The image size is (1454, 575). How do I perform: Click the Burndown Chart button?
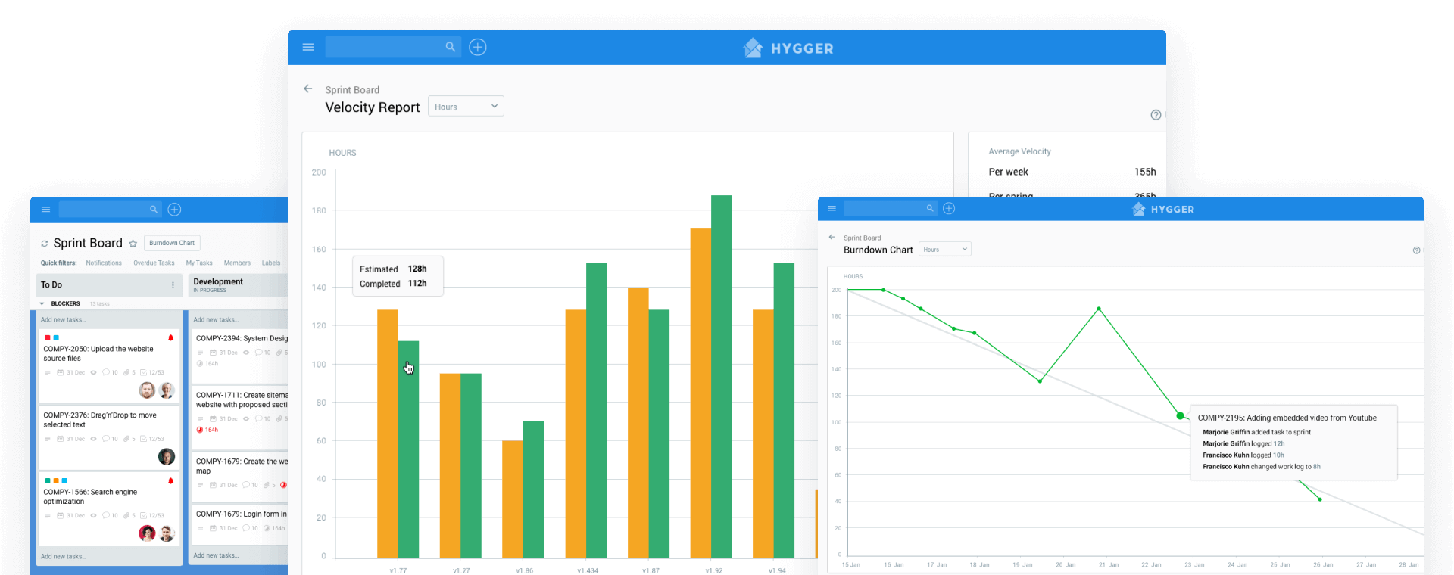tap(172, 243)
